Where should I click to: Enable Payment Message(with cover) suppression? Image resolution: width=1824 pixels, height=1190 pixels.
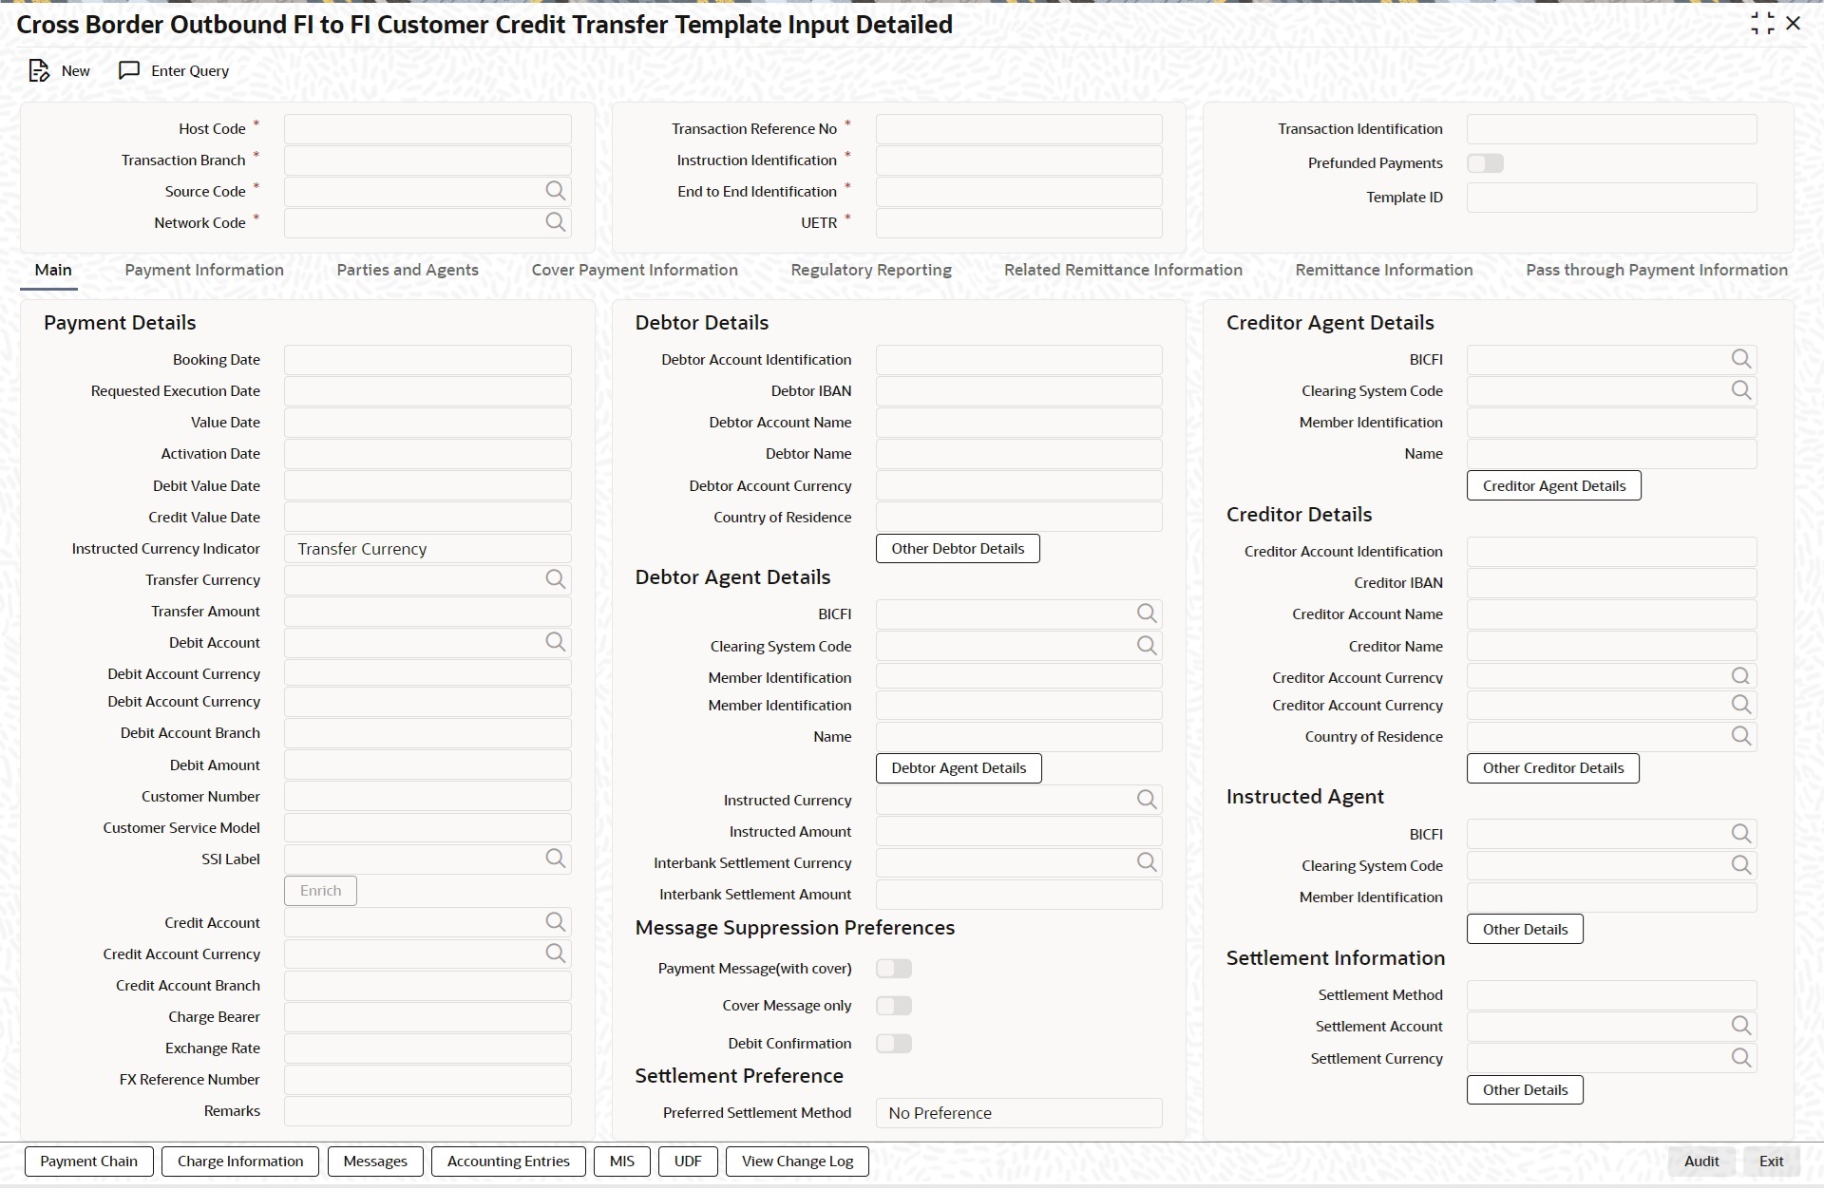tap(893, 969)
